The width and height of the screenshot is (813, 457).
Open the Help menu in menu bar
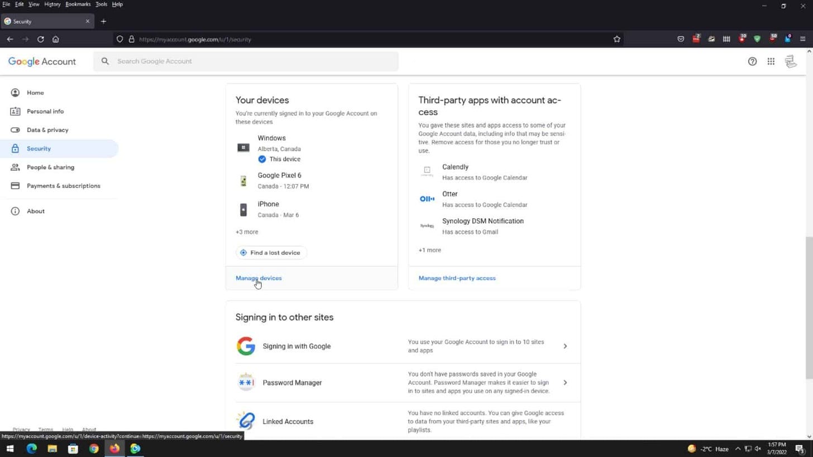click(x=117, y=4)
